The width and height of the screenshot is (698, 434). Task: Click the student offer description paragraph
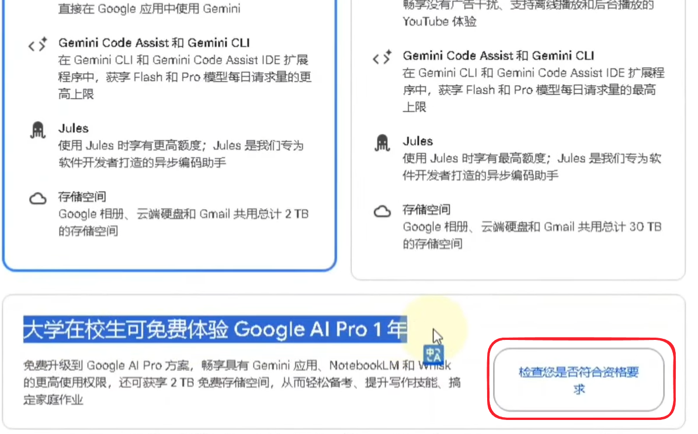242,383
